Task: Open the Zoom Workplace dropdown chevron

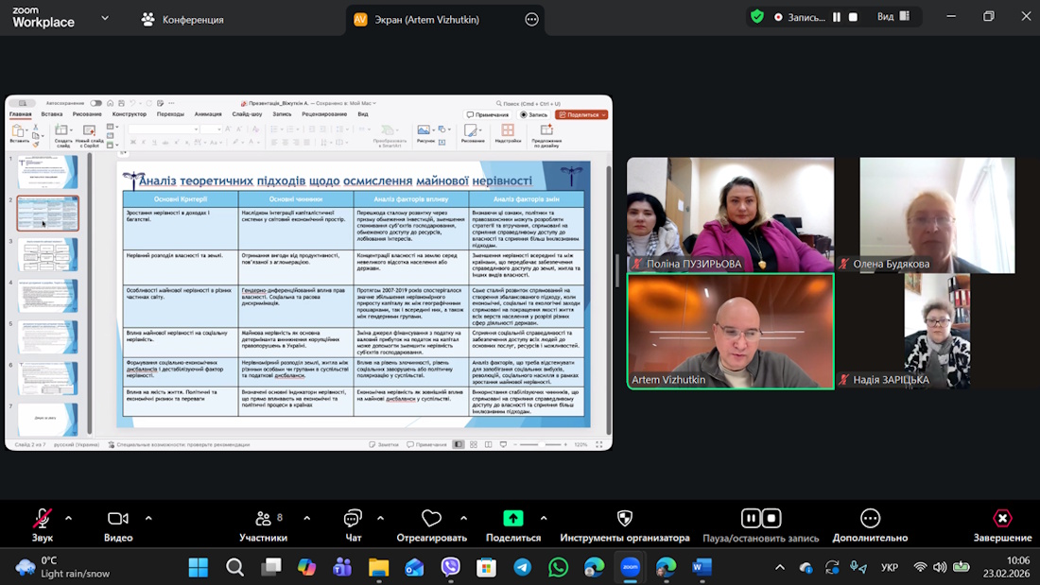Action: point(105,18)
